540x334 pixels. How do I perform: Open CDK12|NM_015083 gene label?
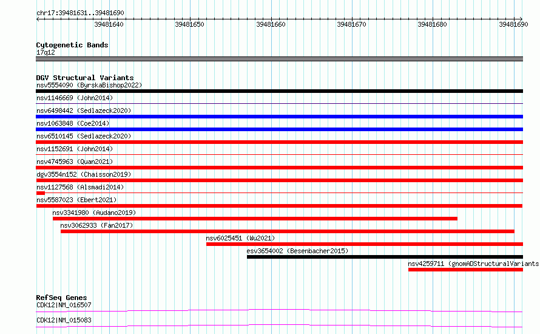pos(64,320)
